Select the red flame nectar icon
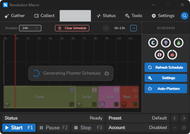190x134 pixels. [172, 55]
